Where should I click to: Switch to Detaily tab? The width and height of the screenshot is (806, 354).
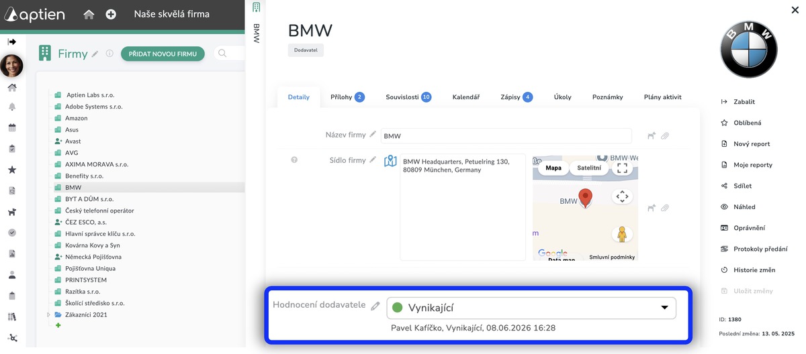click(299, 97)
